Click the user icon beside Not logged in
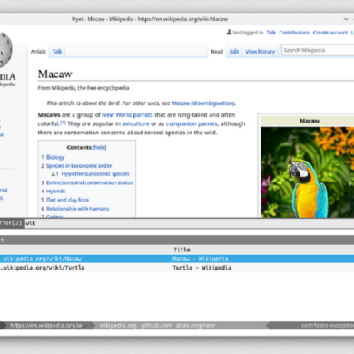The image size is (354, 354). pyautogui.click(x=229, y=32)
